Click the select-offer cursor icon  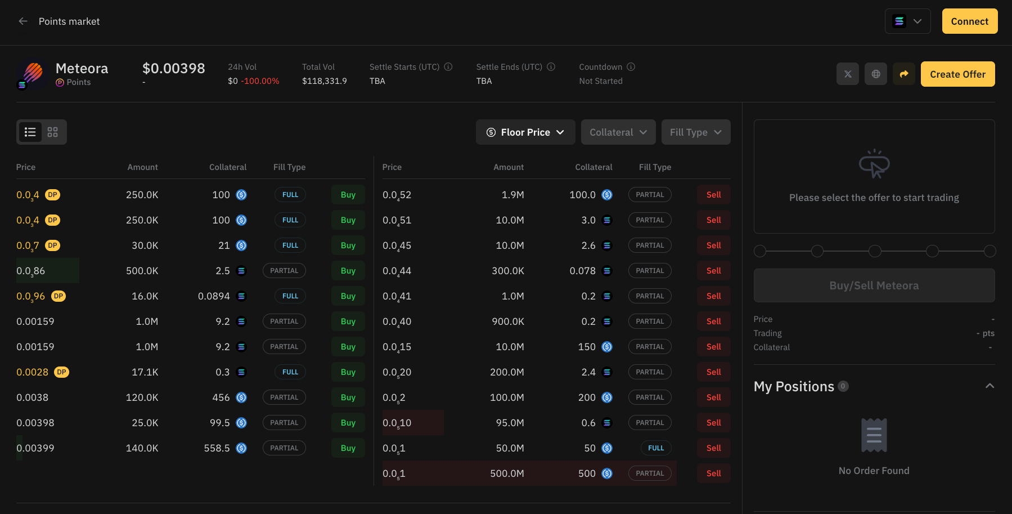pos(874,164)
